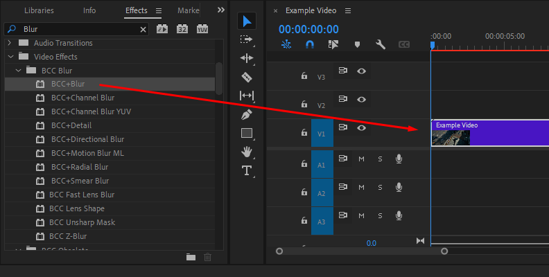The width and height of the screenshot is (549, 277).
Task: Hide track V1 output eye
Action: click(x=361, y=127)
